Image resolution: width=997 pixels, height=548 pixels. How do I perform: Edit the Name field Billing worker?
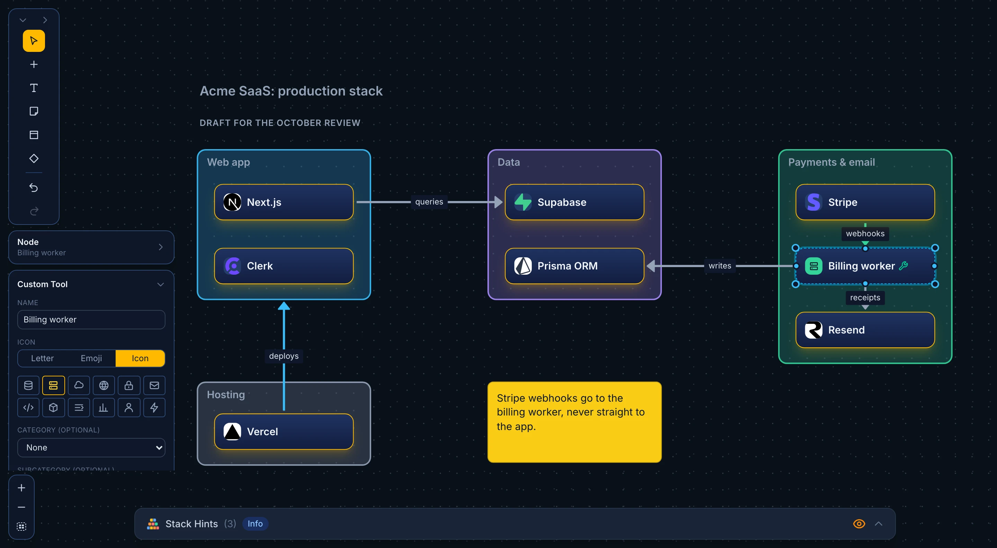click(x=91, y=319)
